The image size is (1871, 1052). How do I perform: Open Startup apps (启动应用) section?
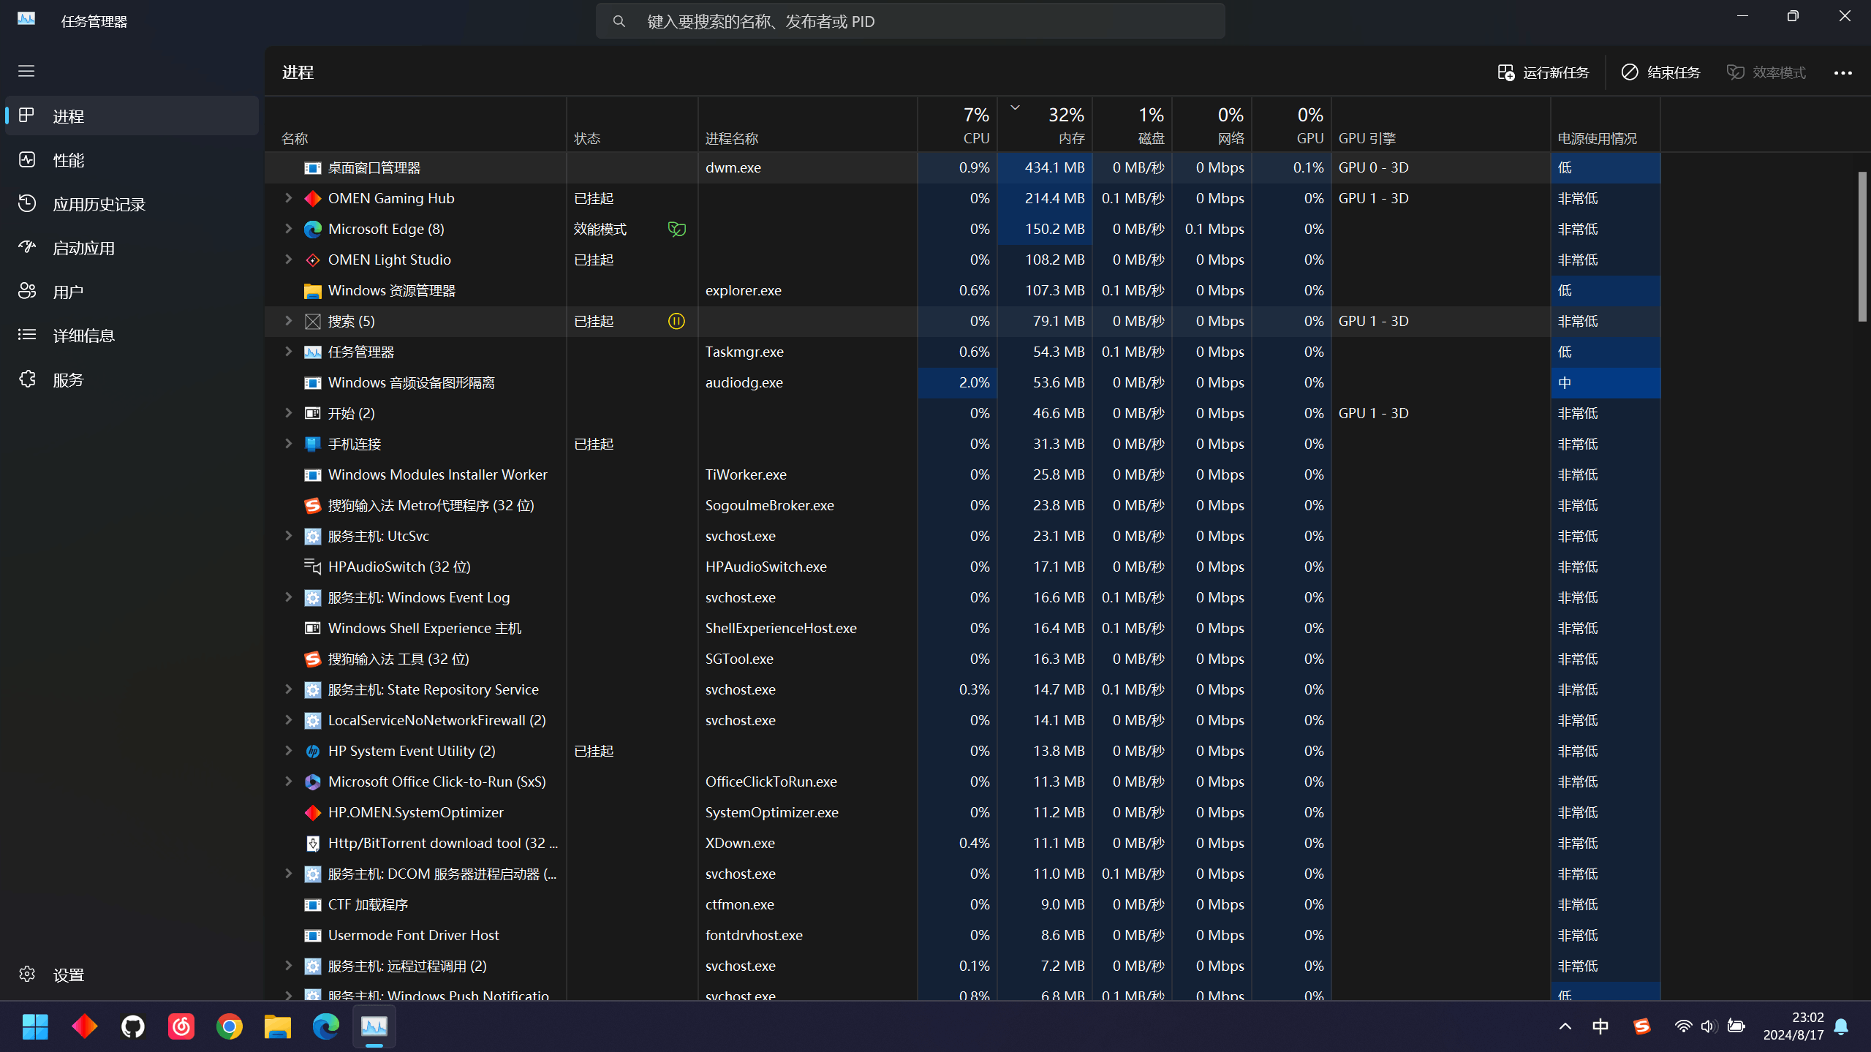83,248
